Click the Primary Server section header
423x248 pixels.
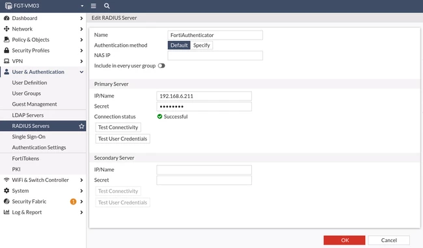tap(111, 84)
